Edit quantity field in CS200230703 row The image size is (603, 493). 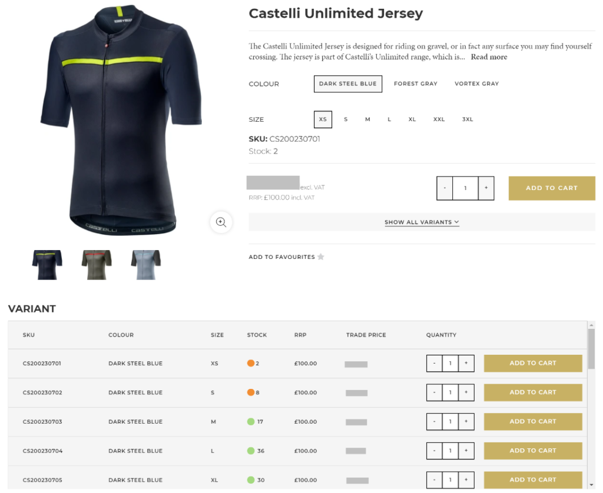click(450, 422)
